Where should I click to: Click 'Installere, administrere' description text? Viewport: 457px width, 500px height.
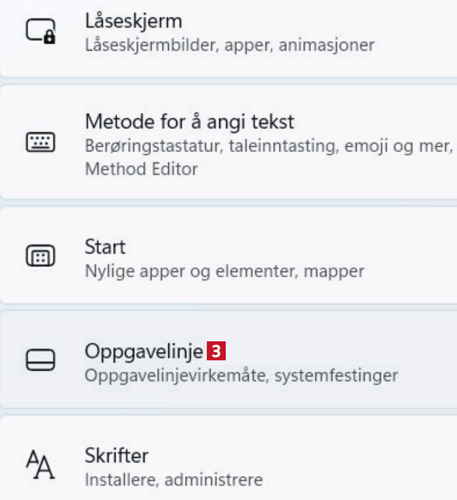174,480
